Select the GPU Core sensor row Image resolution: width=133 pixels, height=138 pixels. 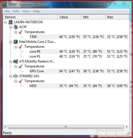(79, 71)
